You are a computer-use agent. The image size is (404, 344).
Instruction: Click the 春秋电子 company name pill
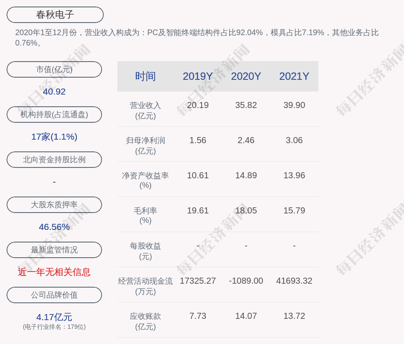[55, 15]
